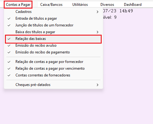Select Relação das baixas entry
The image size is (153, 124).
[53, 39]
